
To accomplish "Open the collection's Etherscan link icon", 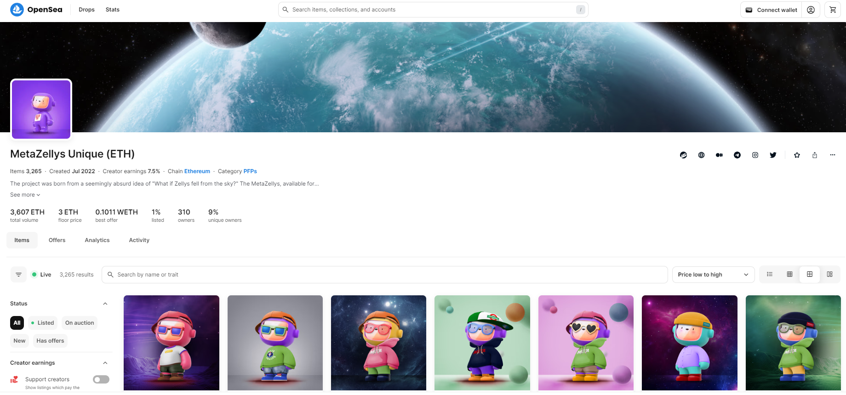I will click(x=684, y=155).
